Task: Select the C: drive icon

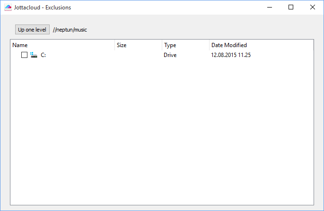Action: click(34, 55)
